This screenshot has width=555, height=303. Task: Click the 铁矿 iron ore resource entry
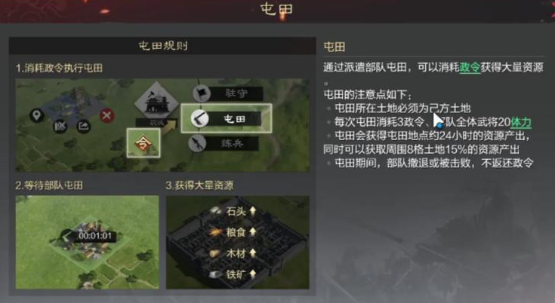click(233, 274)
